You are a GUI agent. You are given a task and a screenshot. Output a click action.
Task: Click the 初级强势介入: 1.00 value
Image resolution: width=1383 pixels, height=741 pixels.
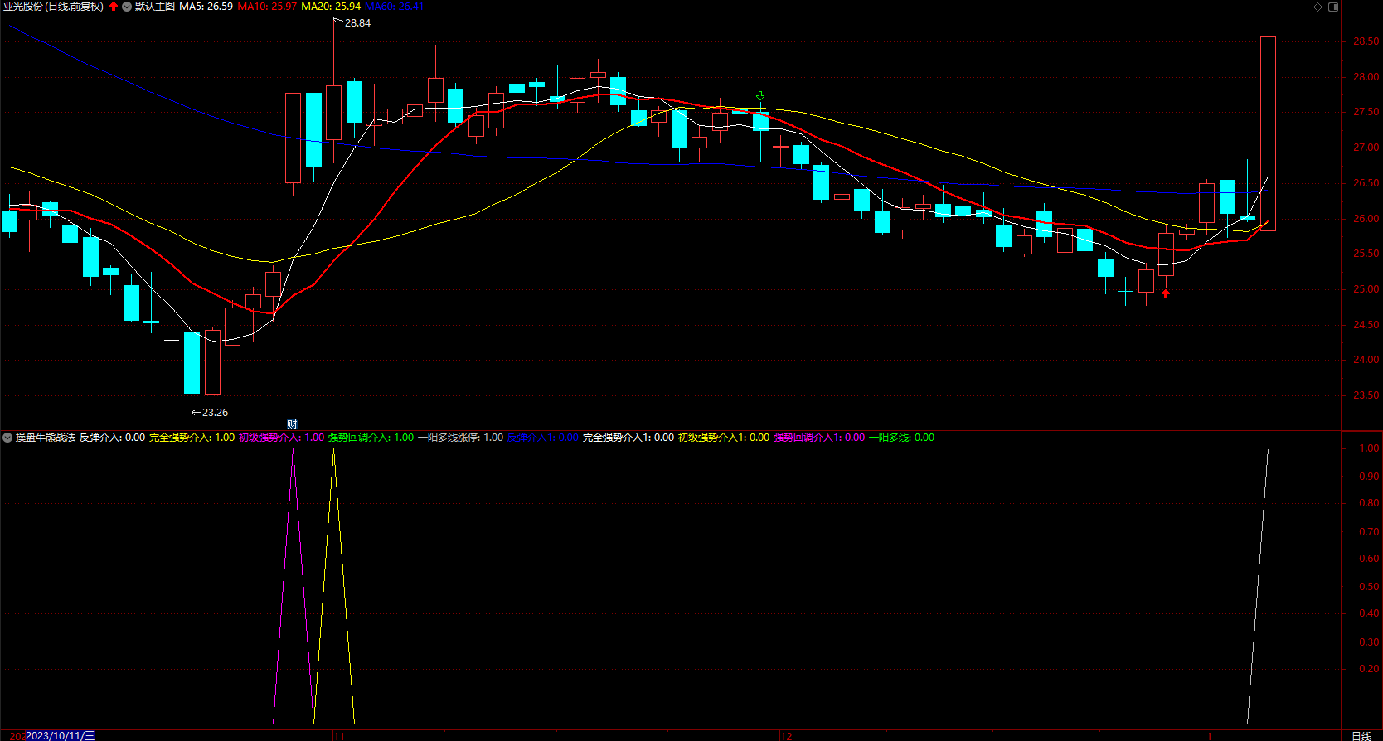pos(282,438)
